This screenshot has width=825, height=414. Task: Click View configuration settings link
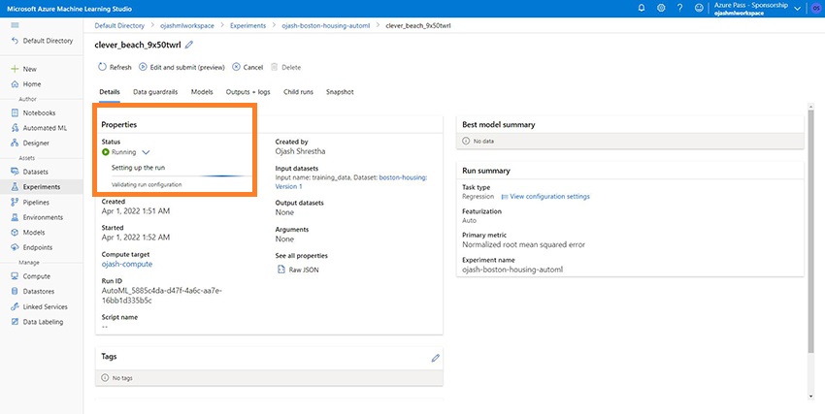click(x=544, y=197)
